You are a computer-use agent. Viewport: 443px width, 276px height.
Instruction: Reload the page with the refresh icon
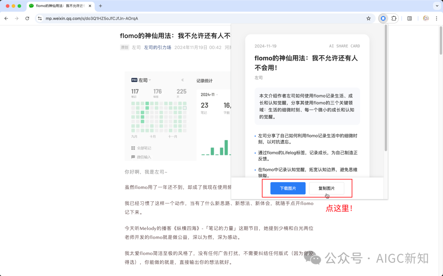point(27,18)
